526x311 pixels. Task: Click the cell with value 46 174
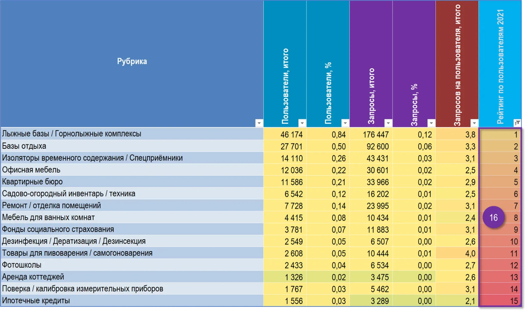tap(285, 134)
